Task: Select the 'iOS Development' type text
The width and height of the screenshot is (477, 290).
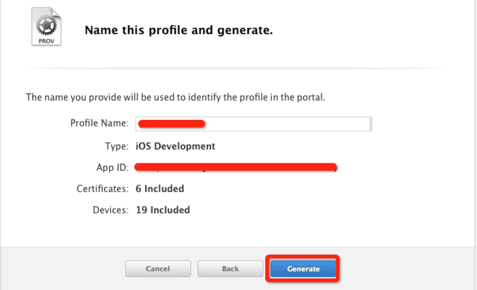Action: point(174,146)
